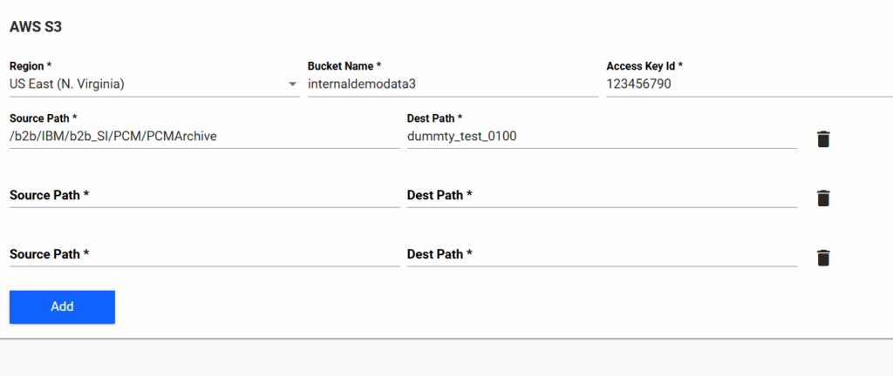Click the Region field label
Screen dimensions: 893x376
pos(31,66)
